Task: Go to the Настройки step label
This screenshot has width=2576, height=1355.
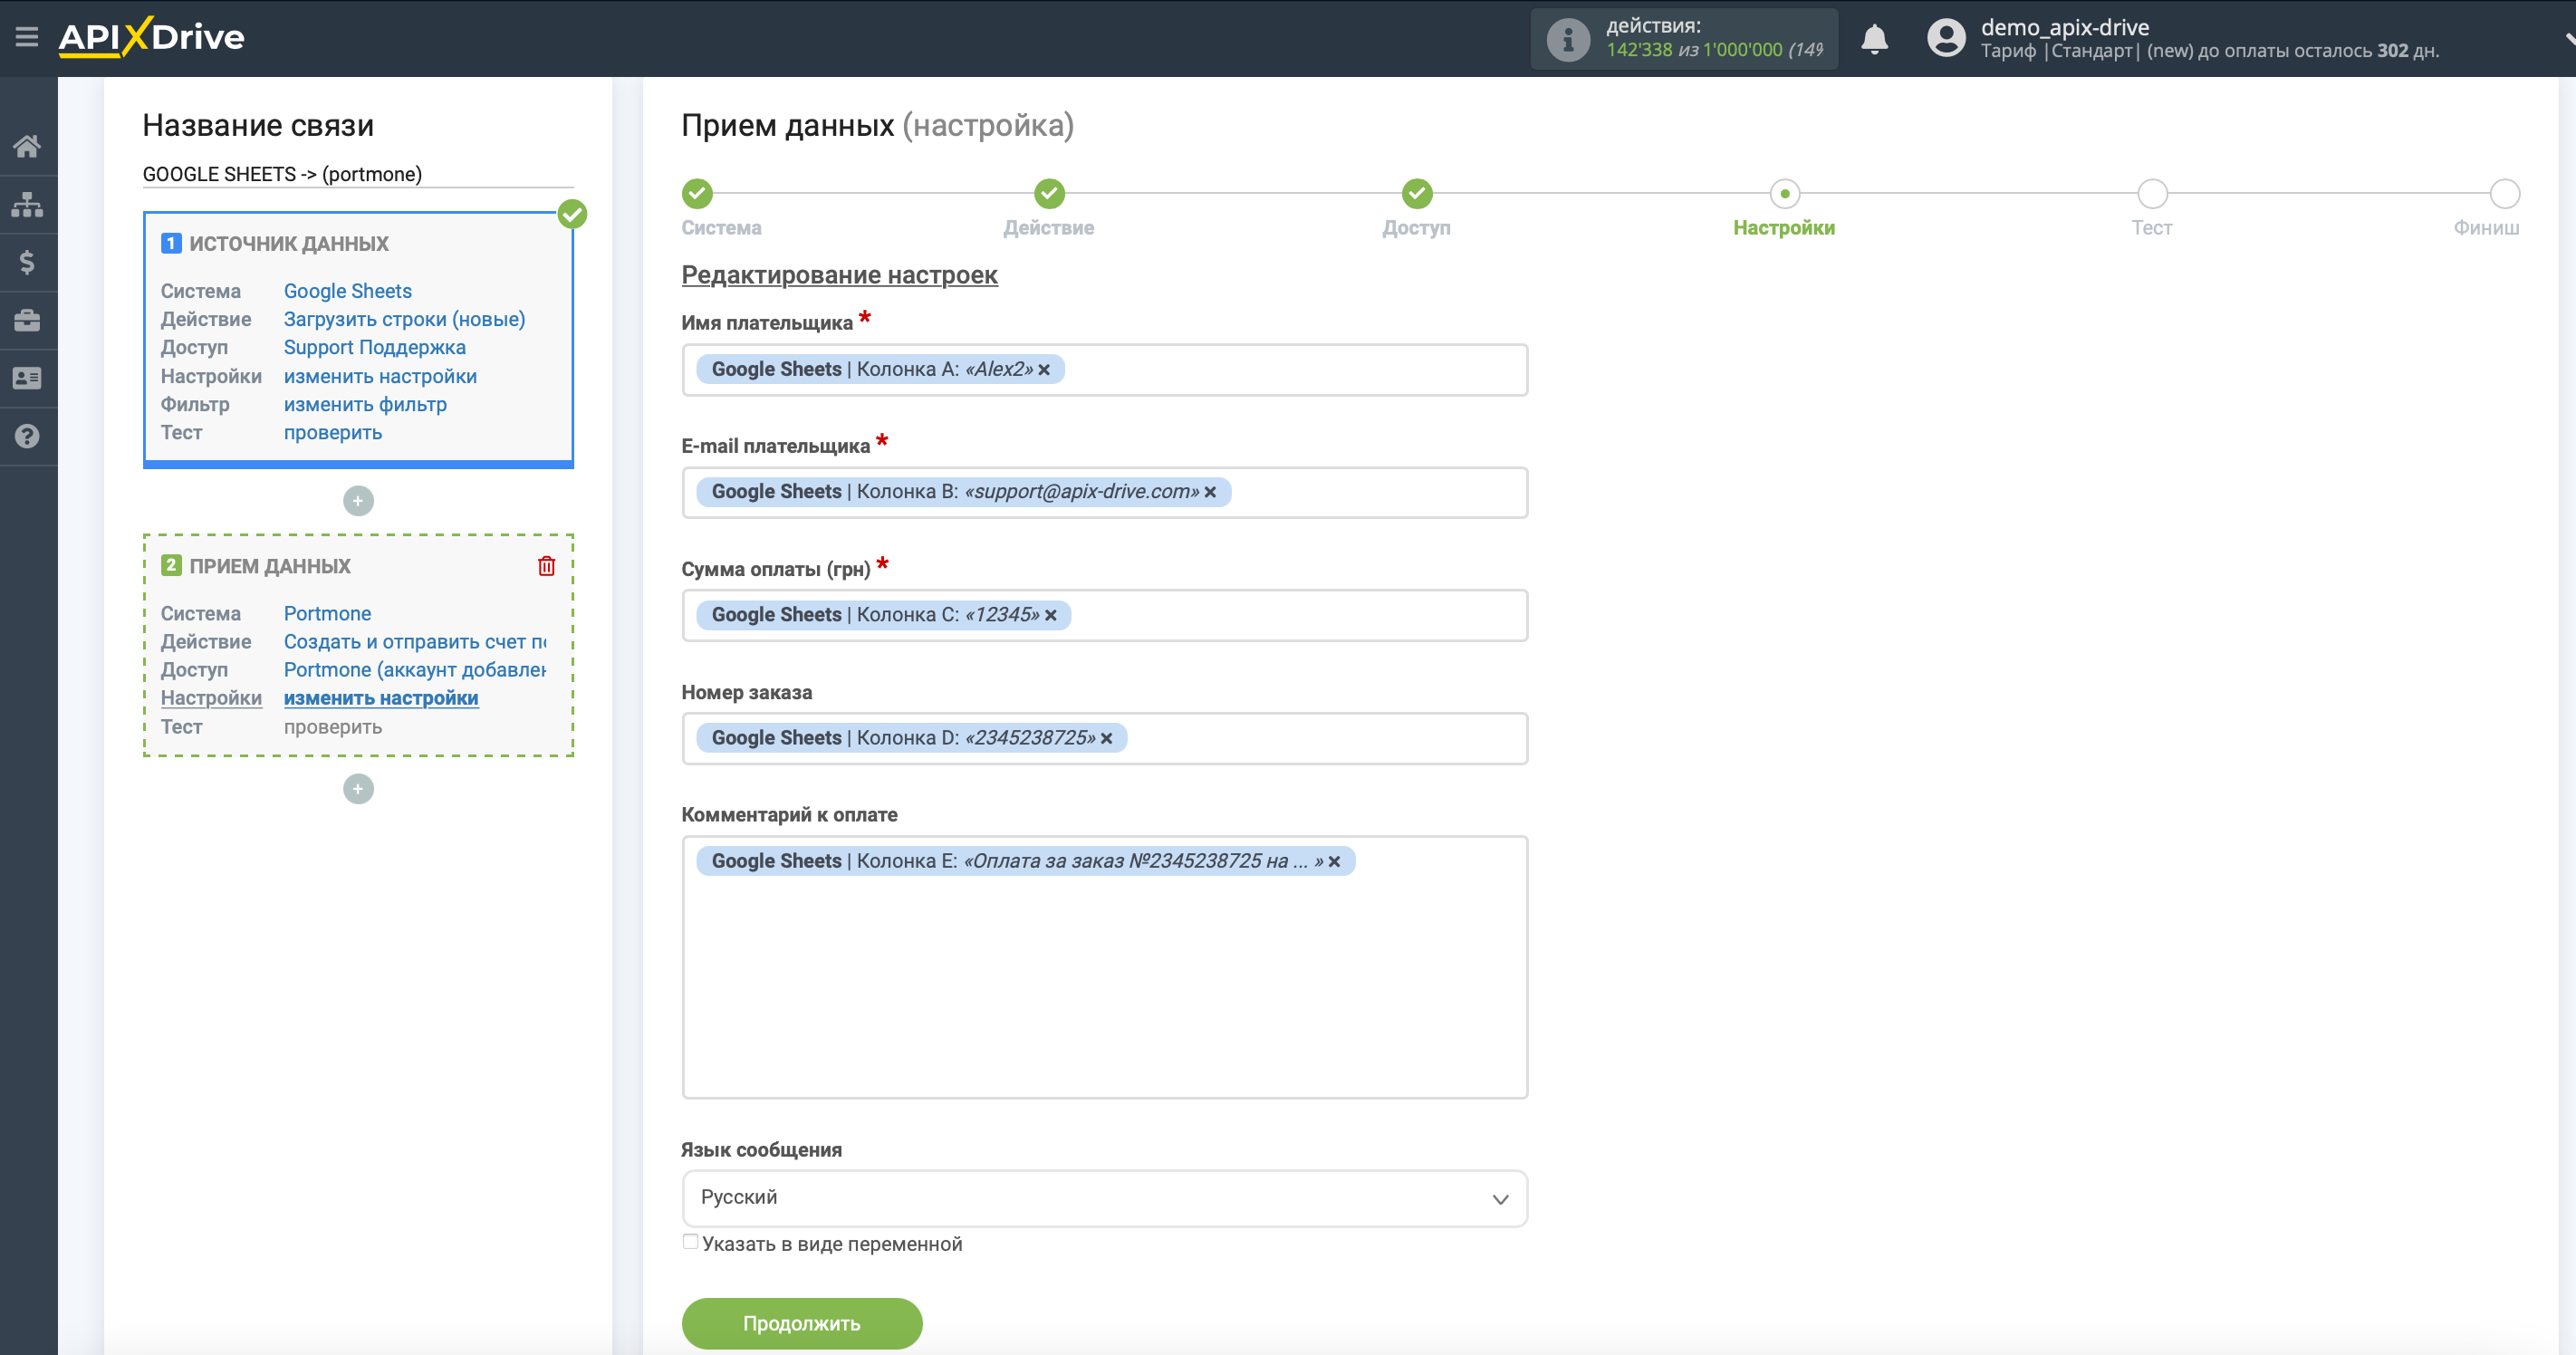Action: point(1784,228)
